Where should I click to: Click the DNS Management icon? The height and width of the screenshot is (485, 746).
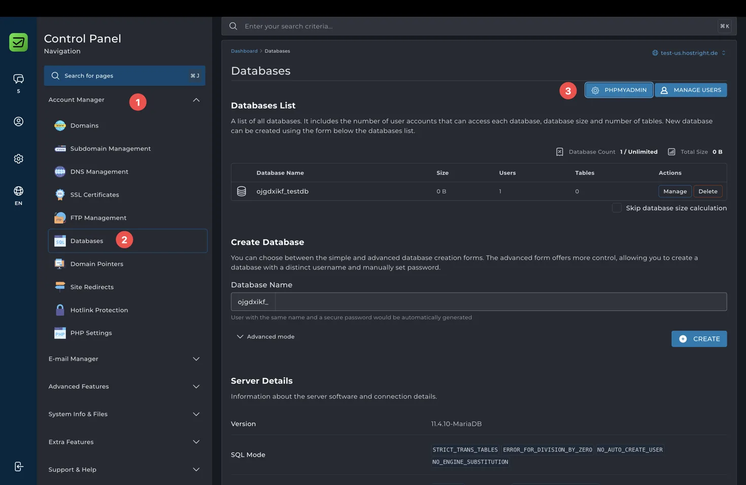point(60,171)
